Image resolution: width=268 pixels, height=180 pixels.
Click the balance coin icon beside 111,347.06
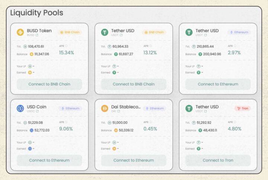31,54
